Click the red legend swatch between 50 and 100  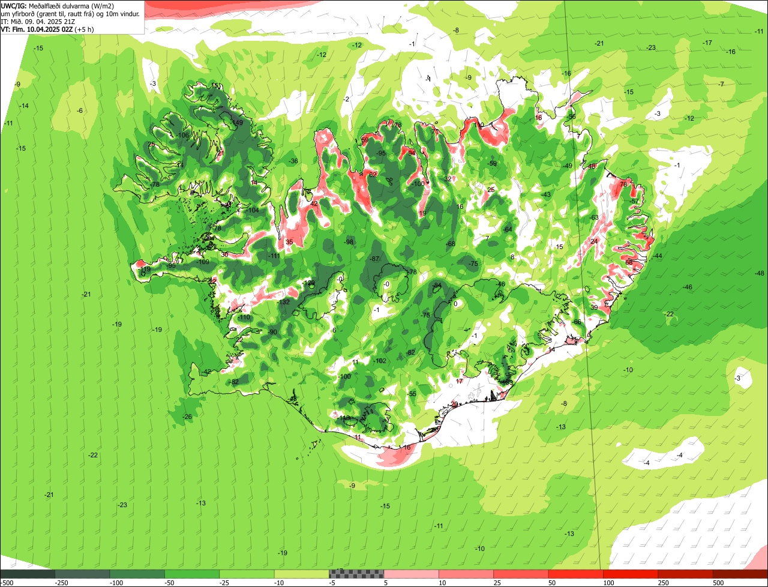click(x=576, y=574)
